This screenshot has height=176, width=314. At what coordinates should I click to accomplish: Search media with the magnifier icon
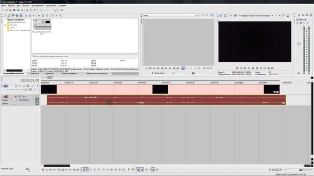click(x=60, y=16)
